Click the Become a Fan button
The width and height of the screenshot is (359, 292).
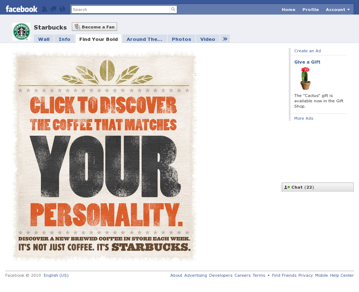(94, 27)
